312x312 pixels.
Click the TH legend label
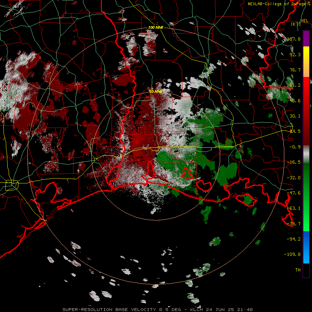click(298, 270)
